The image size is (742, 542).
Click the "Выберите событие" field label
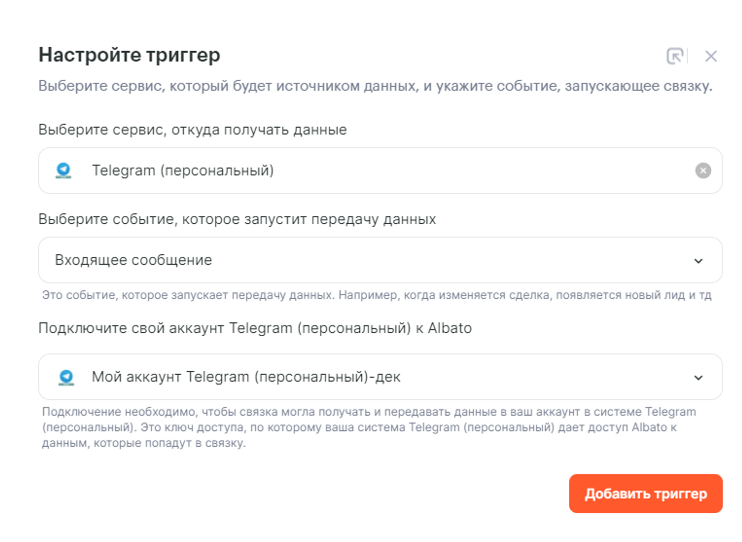point(237,219)
